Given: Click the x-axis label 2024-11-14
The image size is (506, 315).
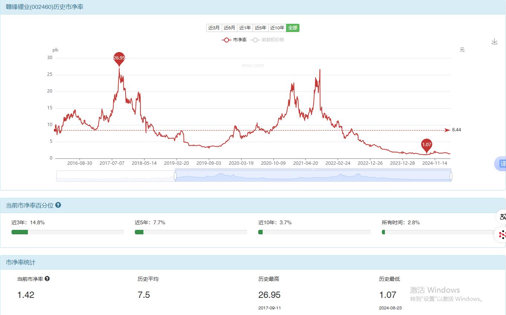Looking at the screenshot, I should (x=435, y=163).
